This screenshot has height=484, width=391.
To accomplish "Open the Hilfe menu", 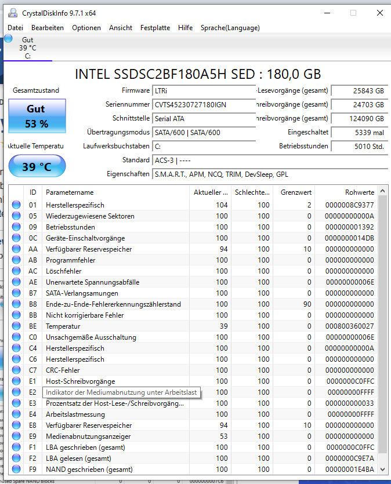I will point(185,28).
